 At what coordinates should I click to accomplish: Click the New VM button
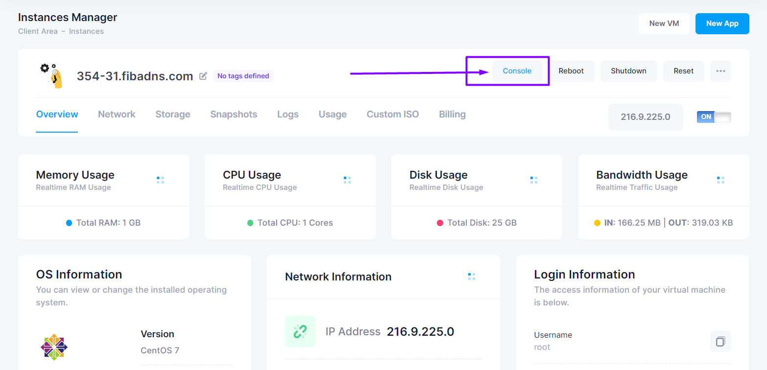[x=664, y=23]
